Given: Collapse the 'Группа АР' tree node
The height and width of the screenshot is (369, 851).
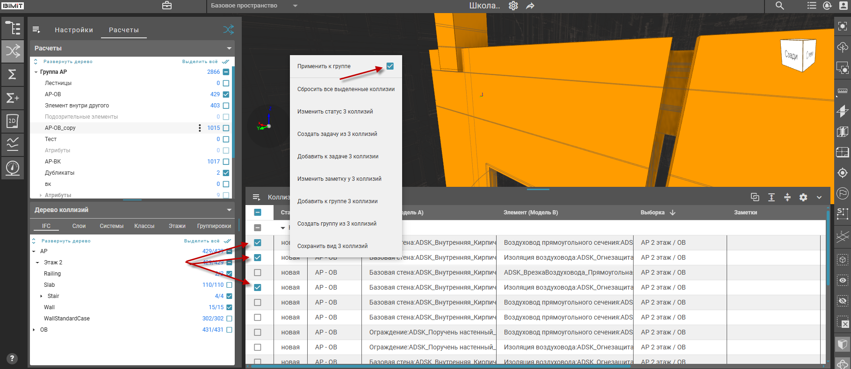Looking at the screenshot, I should 36,72.
